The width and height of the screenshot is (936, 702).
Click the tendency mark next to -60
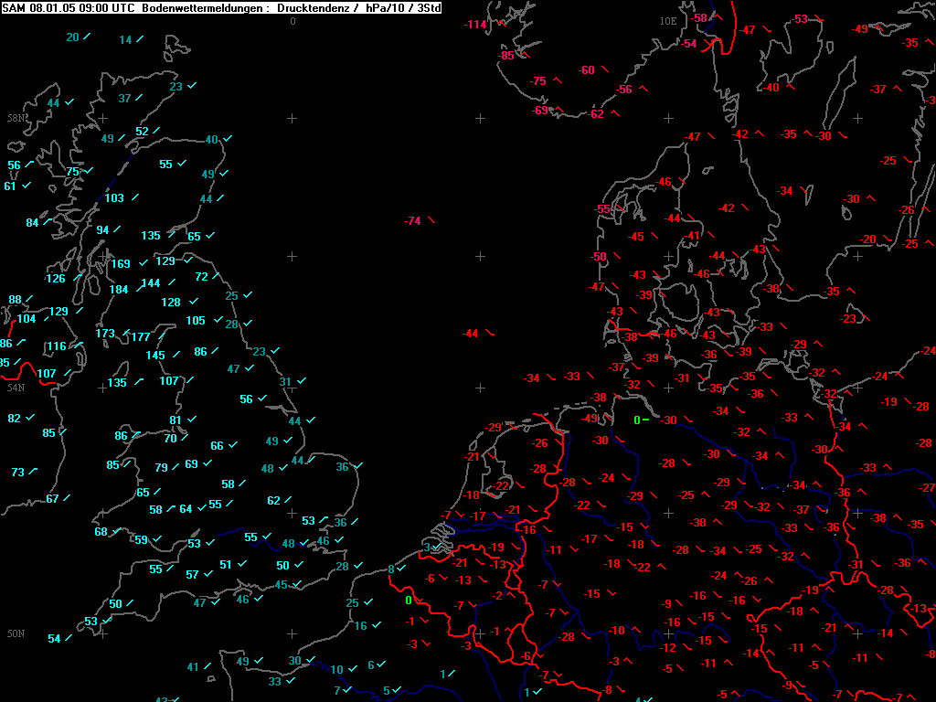(x=605, y=69)
